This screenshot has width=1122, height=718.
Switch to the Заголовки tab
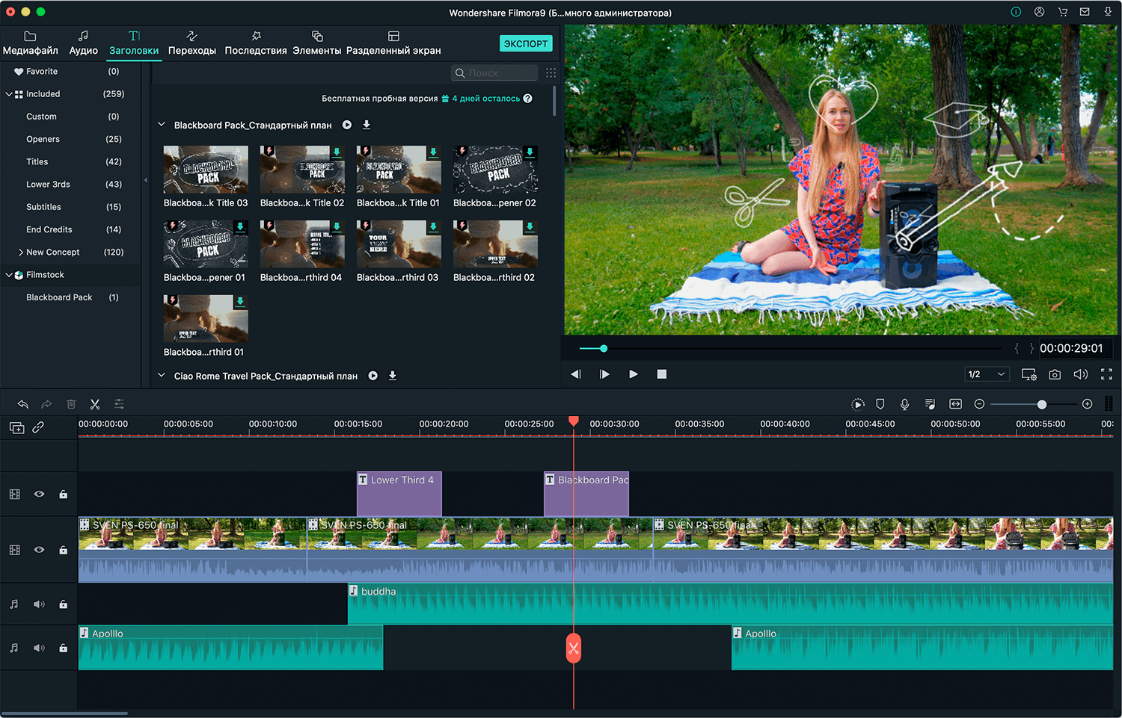[134, 43]
